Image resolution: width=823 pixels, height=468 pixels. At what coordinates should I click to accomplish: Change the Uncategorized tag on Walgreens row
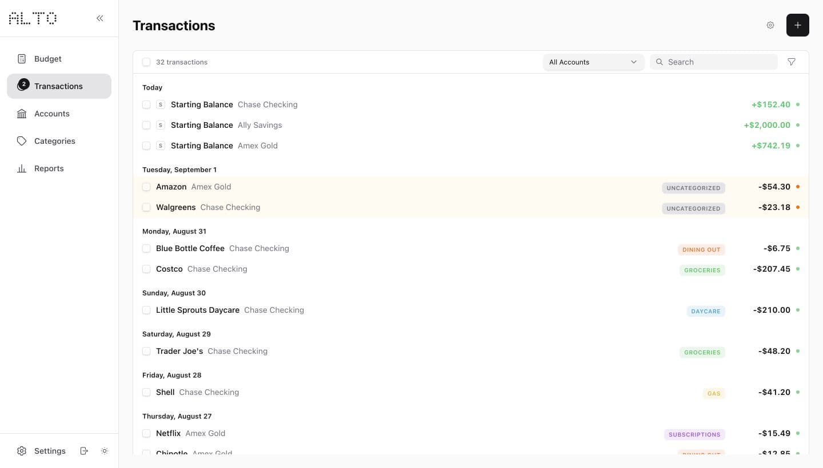tap(693, 208)
